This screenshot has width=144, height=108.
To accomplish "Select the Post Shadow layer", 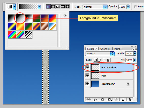I will (x=109, y=68).
